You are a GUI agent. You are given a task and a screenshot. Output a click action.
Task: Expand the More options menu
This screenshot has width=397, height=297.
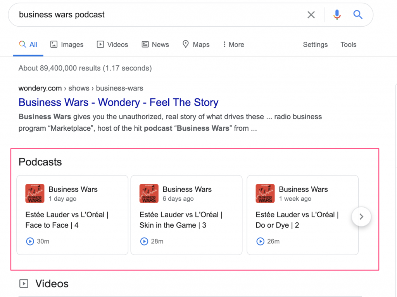point(233,45)
